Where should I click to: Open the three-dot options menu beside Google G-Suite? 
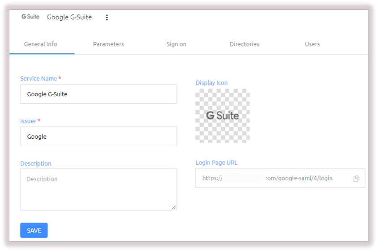pyautogui.click(x=107, y=17)
